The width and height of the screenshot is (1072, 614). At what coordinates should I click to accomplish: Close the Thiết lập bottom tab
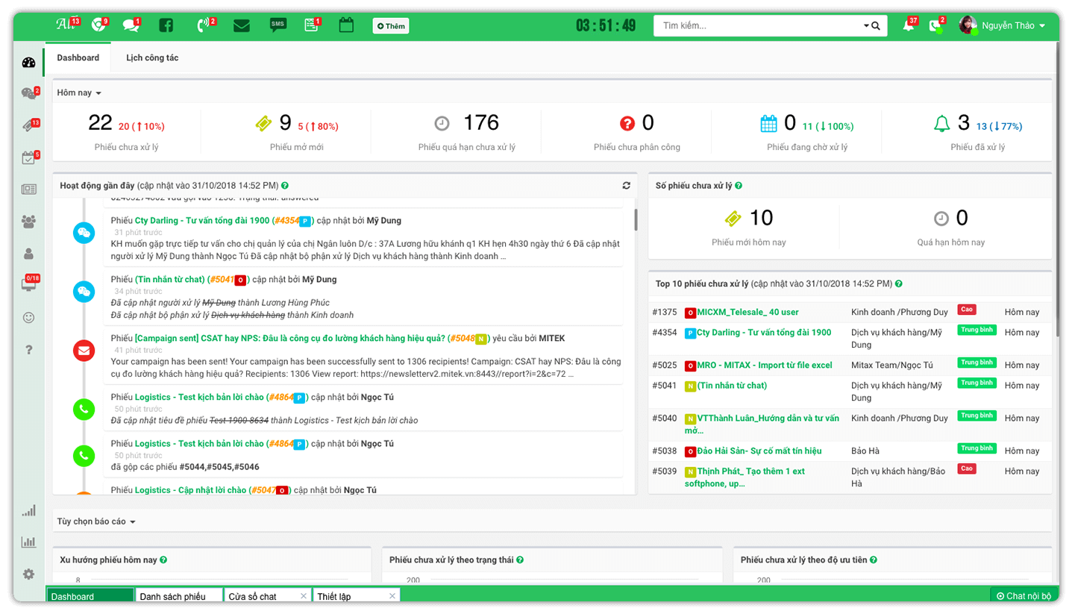tap(392, 596)
